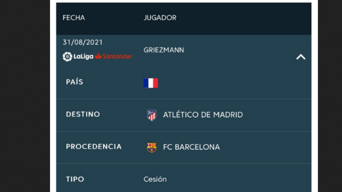The height and width of the screenshot is (192, 342).
Task: Click the date 31/08/2021
Action: 83,42
